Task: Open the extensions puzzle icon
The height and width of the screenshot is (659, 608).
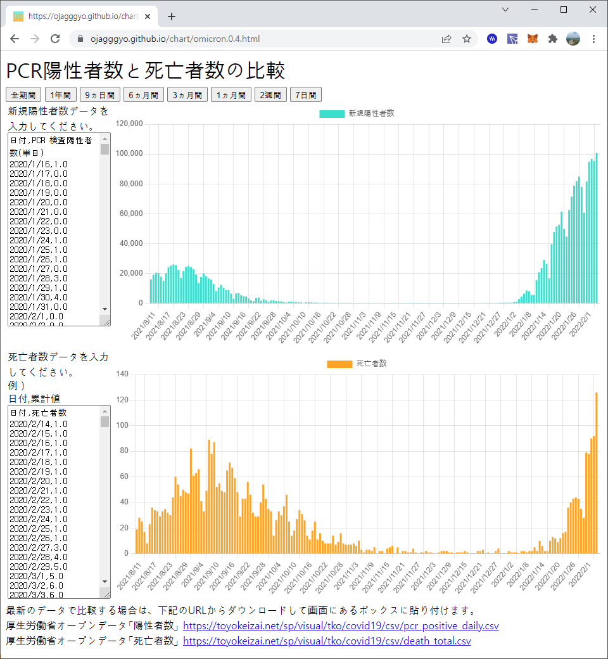Action: (x=552, y=39)
